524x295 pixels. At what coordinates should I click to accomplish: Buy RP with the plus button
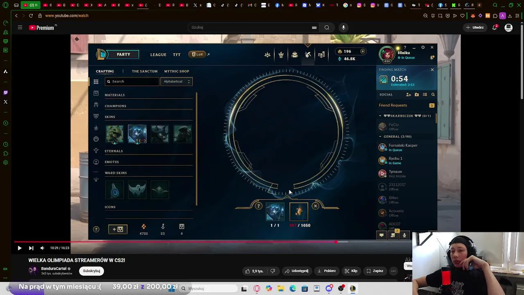point(362,52)
